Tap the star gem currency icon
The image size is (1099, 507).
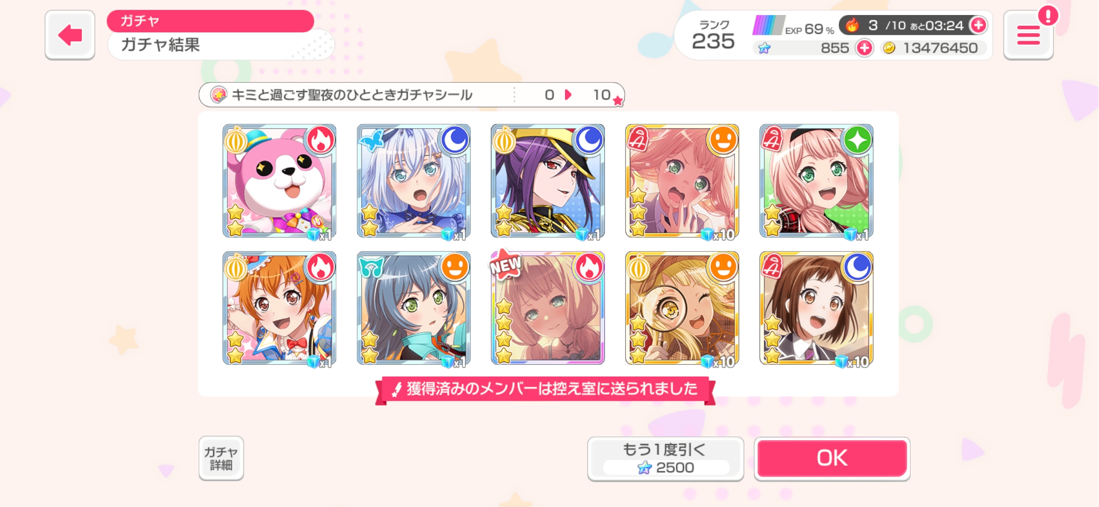764,48
